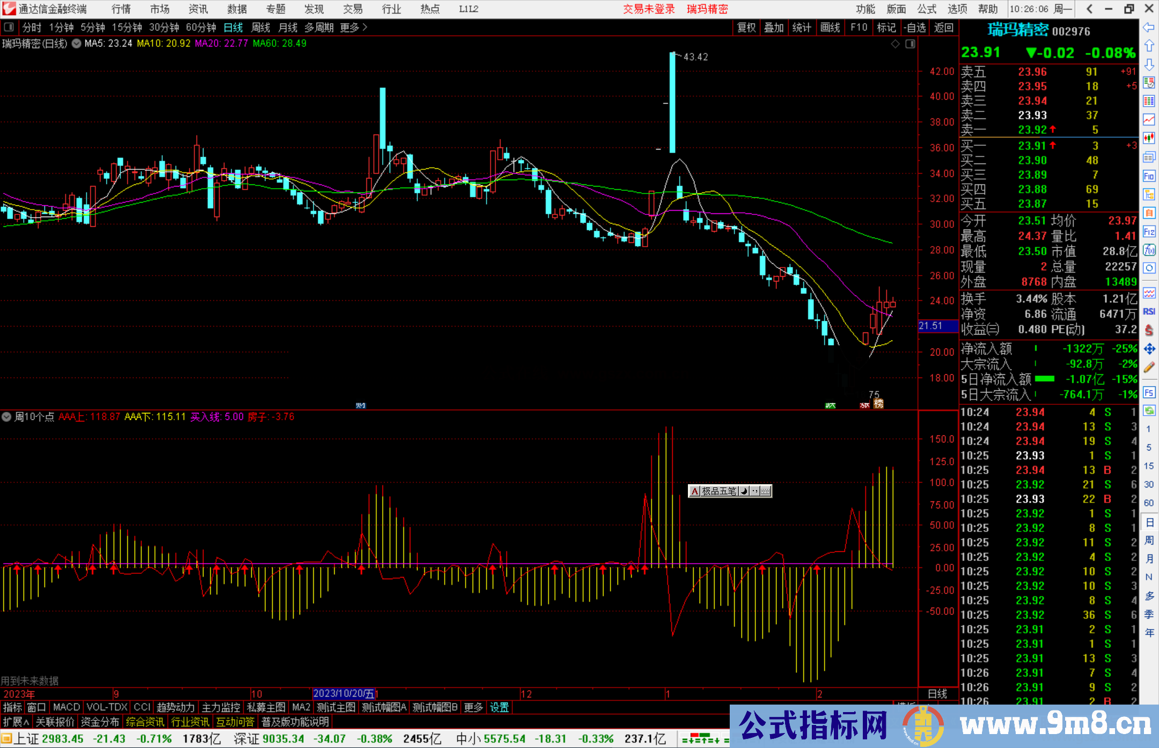
Task: Click the down arrow icon in right sidebar
Action: (1149, 64)
